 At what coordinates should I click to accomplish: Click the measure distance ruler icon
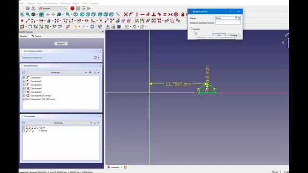(117, 14)
